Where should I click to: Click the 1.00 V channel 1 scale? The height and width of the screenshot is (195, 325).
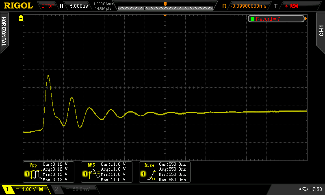click(x=29, y=189)
